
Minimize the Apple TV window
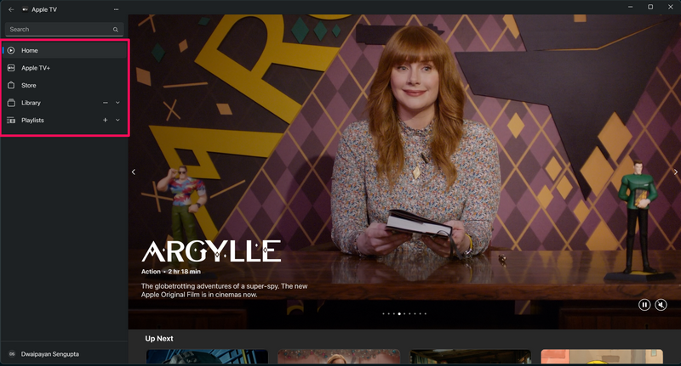[630, 7]
